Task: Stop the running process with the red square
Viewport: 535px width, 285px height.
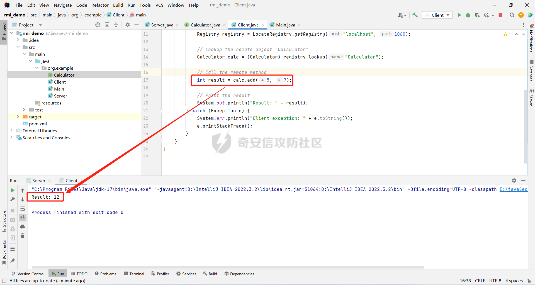Action: 500,15
